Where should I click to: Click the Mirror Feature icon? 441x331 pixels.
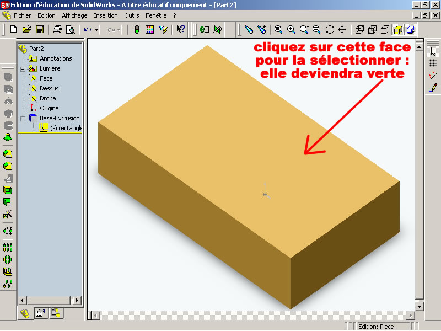8,271
